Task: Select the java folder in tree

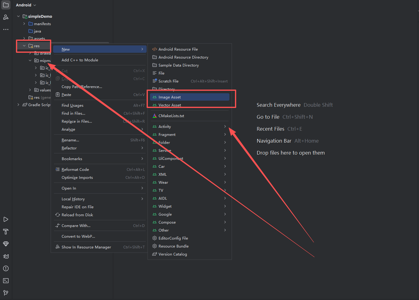Action: 37,31
